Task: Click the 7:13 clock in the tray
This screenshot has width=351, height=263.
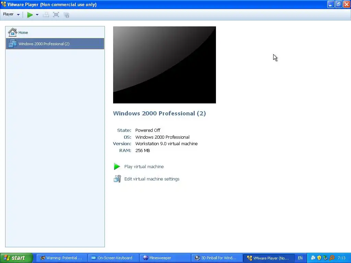Action: 341,258
